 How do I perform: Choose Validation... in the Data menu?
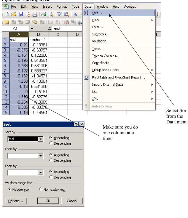119,41
